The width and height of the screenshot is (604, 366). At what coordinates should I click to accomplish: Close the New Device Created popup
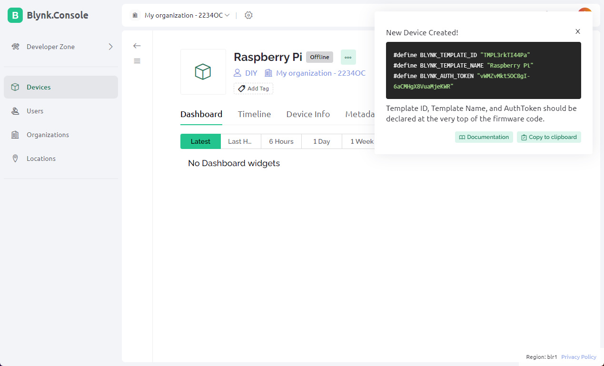pos(578,31)
